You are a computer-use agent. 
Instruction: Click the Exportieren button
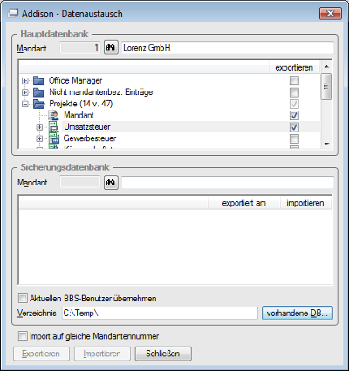tap(41, 354)
